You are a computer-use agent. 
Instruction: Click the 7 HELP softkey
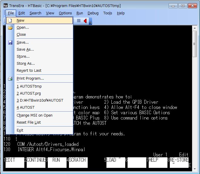tap(158, 162)
